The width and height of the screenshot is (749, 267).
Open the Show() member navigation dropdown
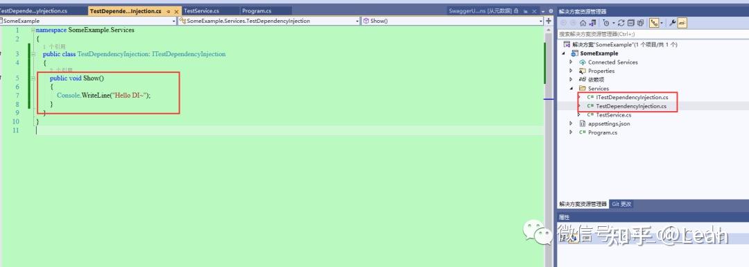[x=452, y=21]
